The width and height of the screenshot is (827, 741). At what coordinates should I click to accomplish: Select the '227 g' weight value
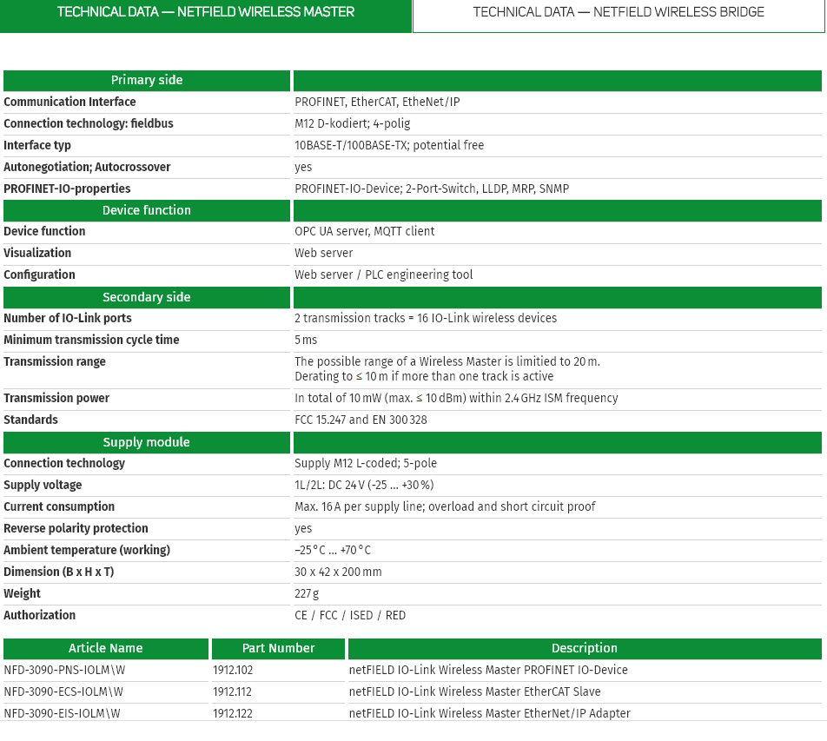tap(307, 594)
